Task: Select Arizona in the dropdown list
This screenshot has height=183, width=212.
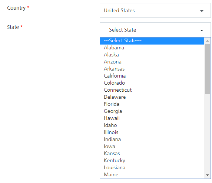Action: click(x=152, y=62)
